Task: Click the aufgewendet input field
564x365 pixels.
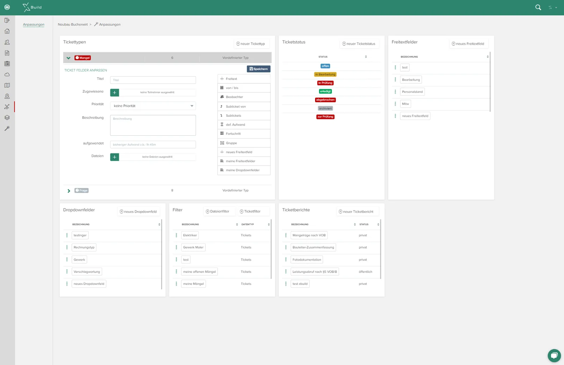Action: [x=153, y=145]
